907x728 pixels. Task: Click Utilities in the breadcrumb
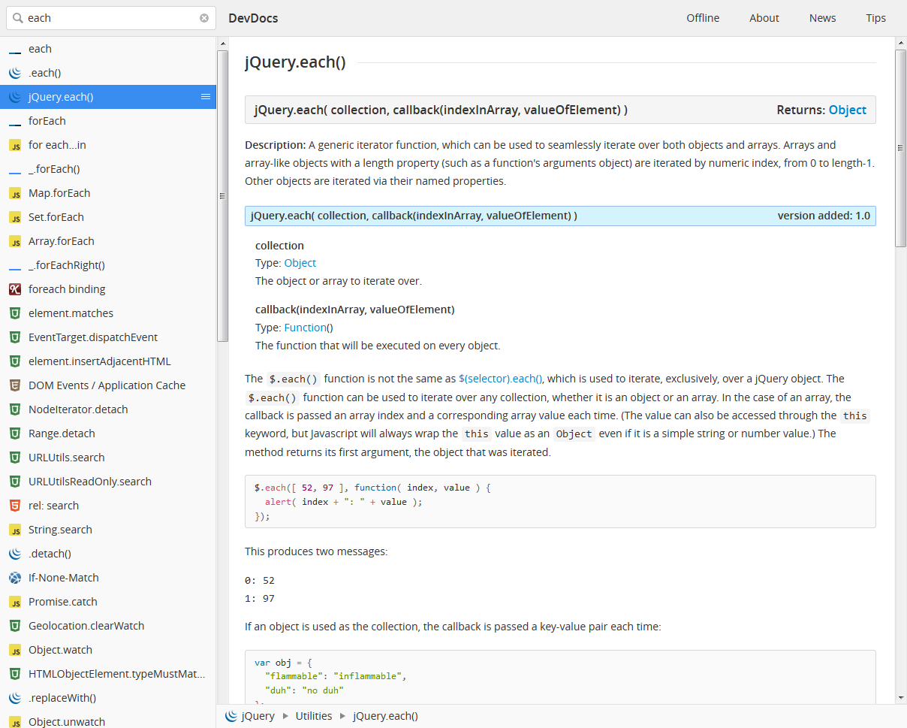(314, 716)
